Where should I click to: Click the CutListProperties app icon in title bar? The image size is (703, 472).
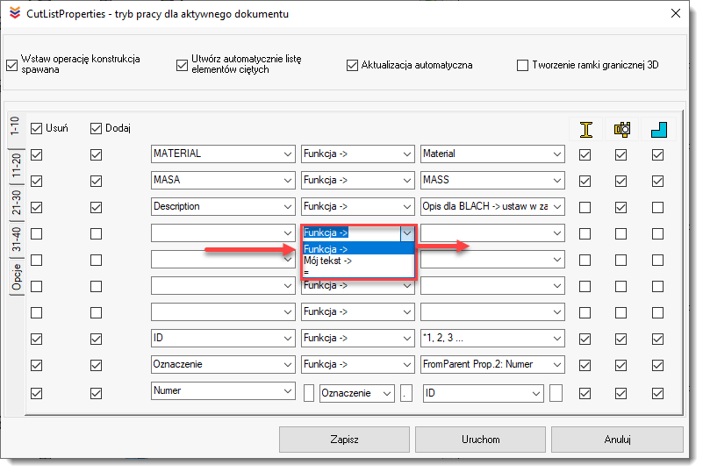(x=14, y=14)
